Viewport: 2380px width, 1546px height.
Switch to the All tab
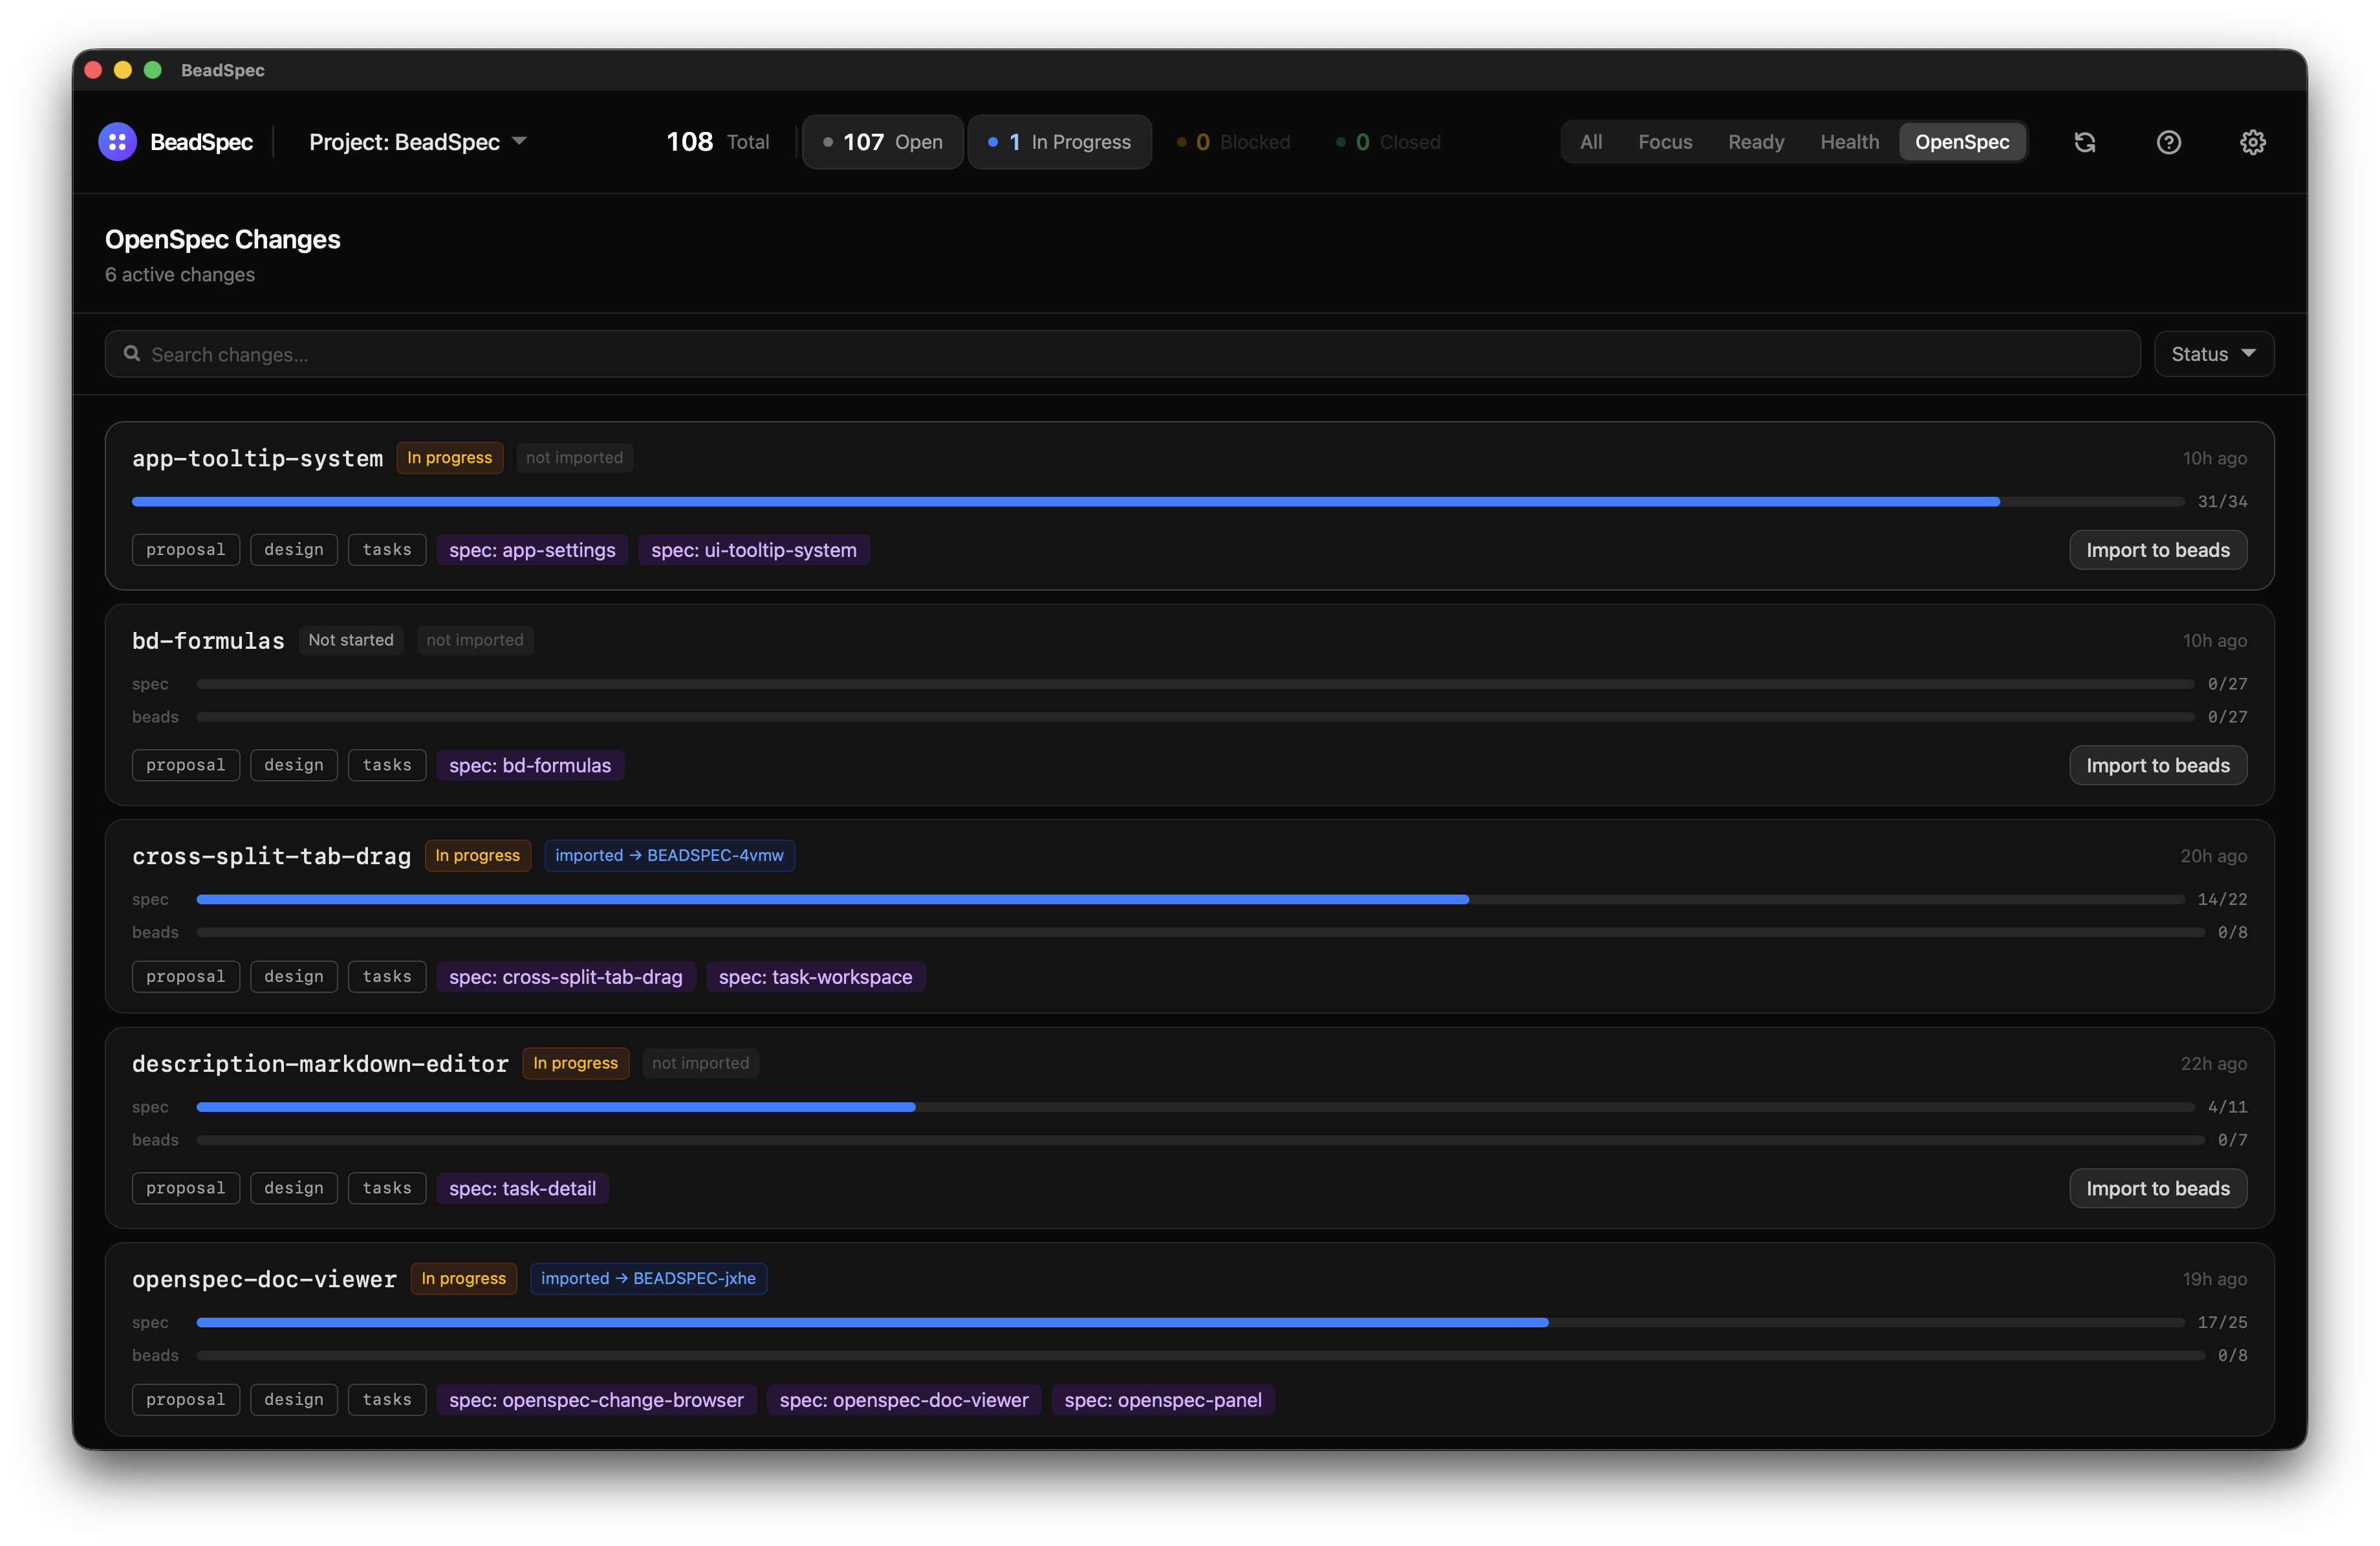[x=1590, y=142]
